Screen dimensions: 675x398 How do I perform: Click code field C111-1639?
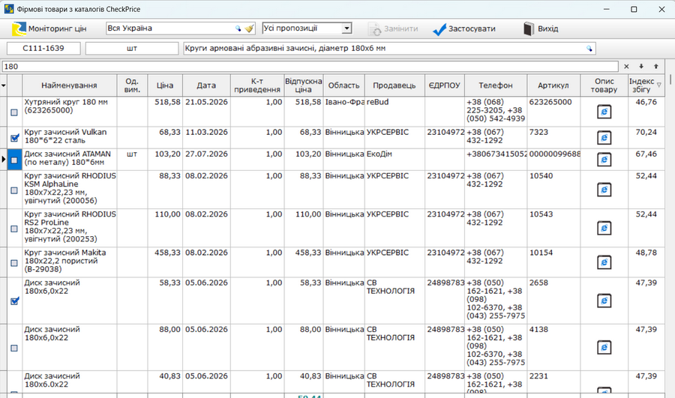43,48
